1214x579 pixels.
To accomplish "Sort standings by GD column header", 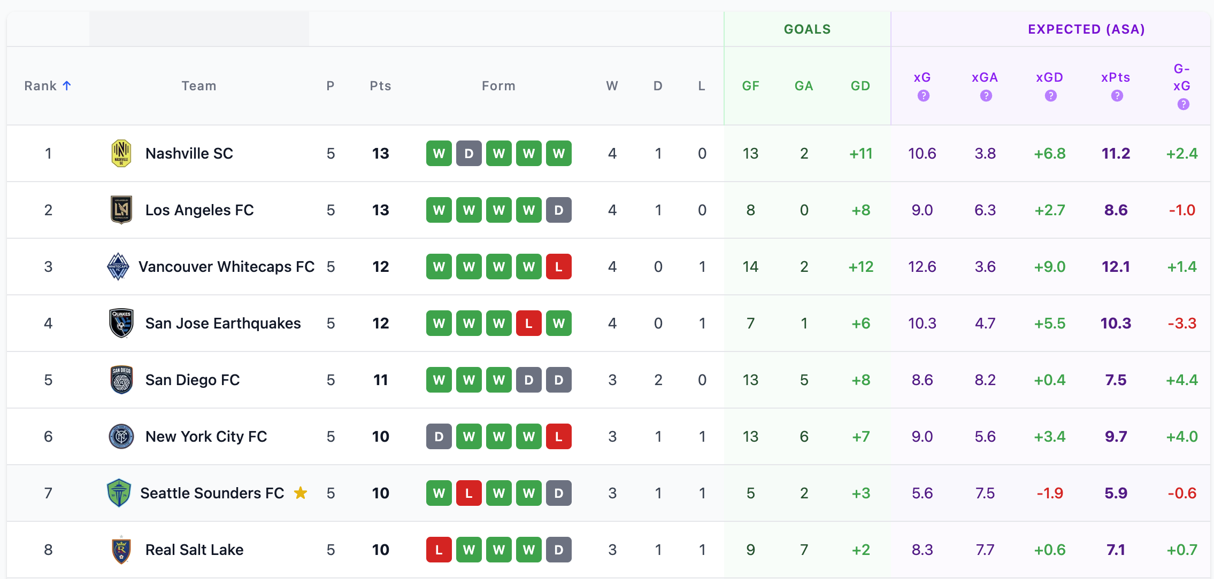I will coord(860,86).
